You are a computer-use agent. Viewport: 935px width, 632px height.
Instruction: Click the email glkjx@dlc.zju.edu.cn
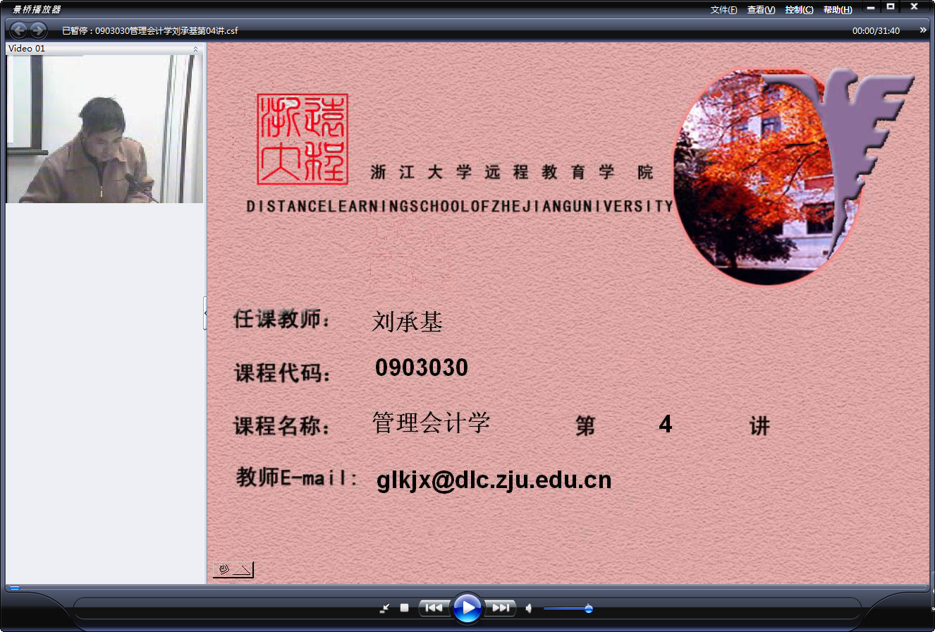(494, 480)
